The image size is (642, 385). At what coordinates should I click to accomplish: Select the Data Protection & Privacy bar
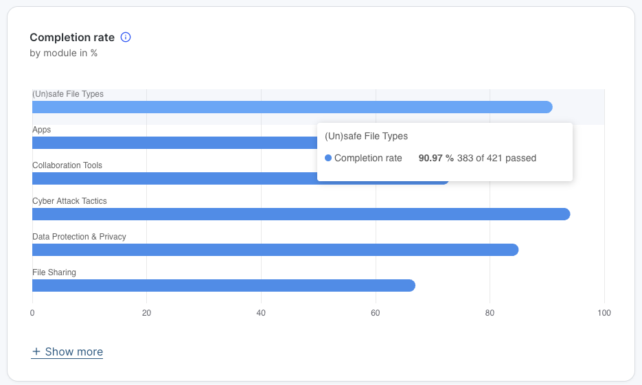[x=275, y=250]
